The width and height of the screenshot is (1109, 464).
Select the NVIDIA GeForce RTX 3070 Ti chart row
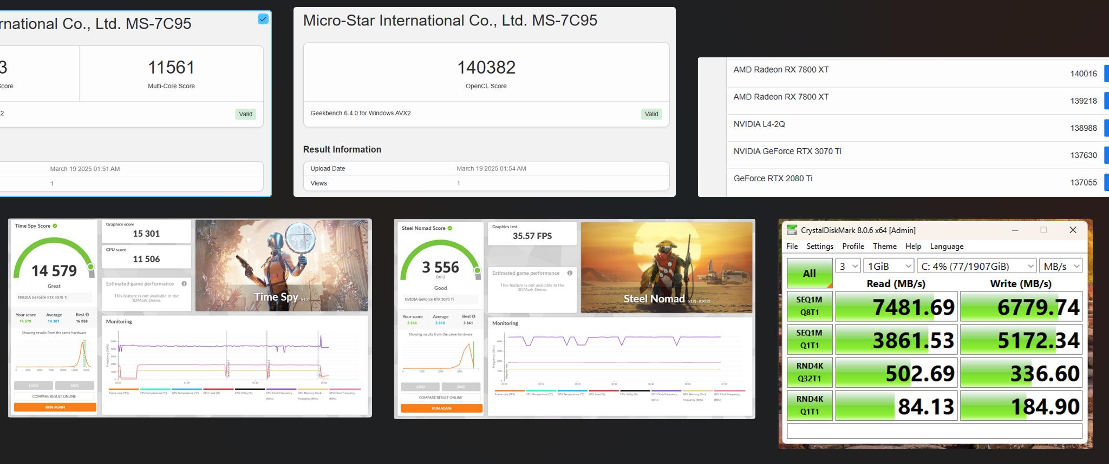pos(918,155)
